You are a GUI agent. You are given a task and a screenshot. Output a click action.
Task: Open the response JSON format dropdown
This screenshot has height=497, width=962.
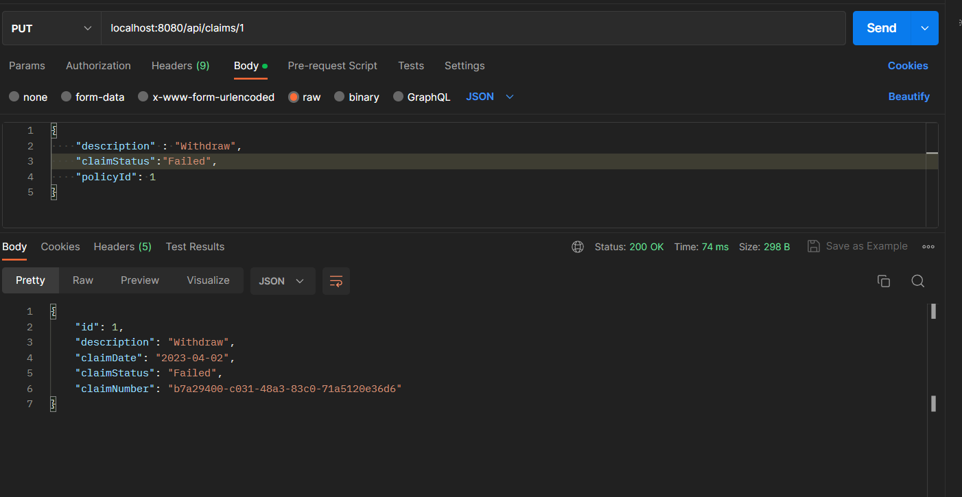point(283,281)
